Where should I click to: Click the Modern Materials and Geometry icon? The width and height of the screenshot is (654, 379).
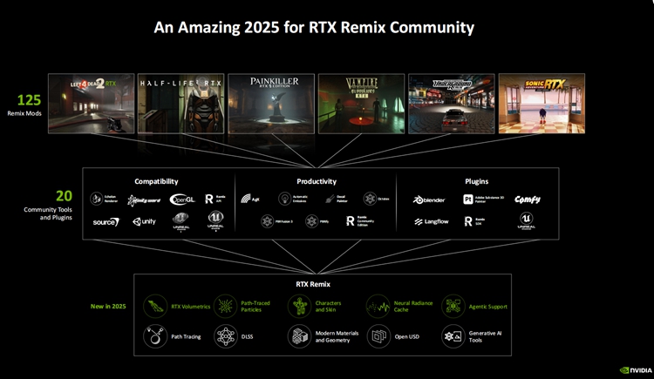[x=300, y=336]
